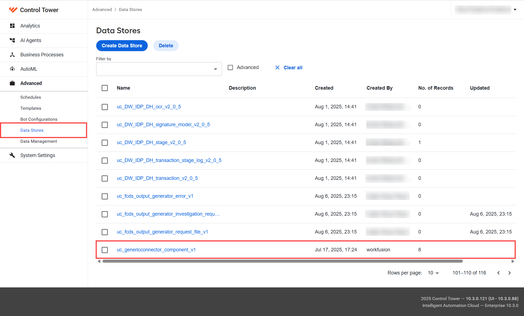Click the Clear all link
Viewport: 524px width, 316px height.
tap(293, 68)
